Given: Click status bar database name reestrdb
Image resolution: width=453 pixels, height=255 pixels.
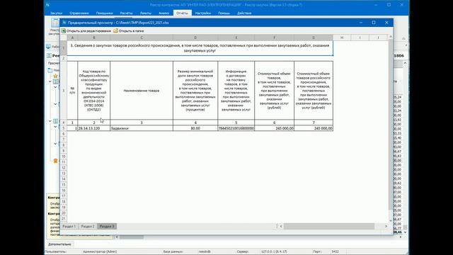Looking at the screenshot, I should tap(205, 251).
